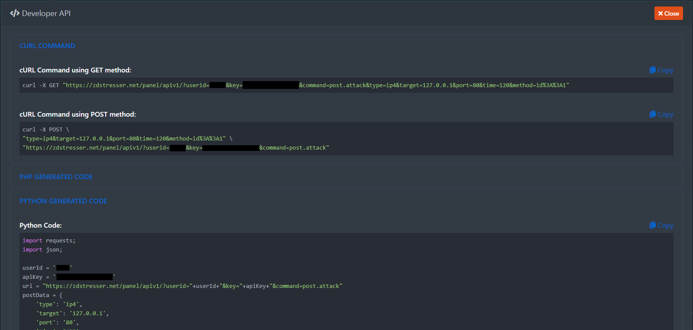Click the "apiKey =" line in Python code
The image size is (693, 330).
[x=69, y=277]
